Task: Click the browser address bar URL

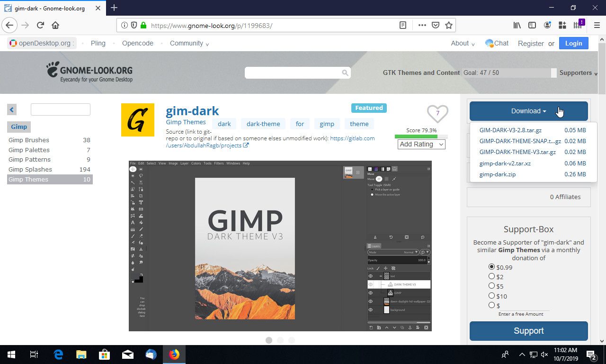Action: 212,26
